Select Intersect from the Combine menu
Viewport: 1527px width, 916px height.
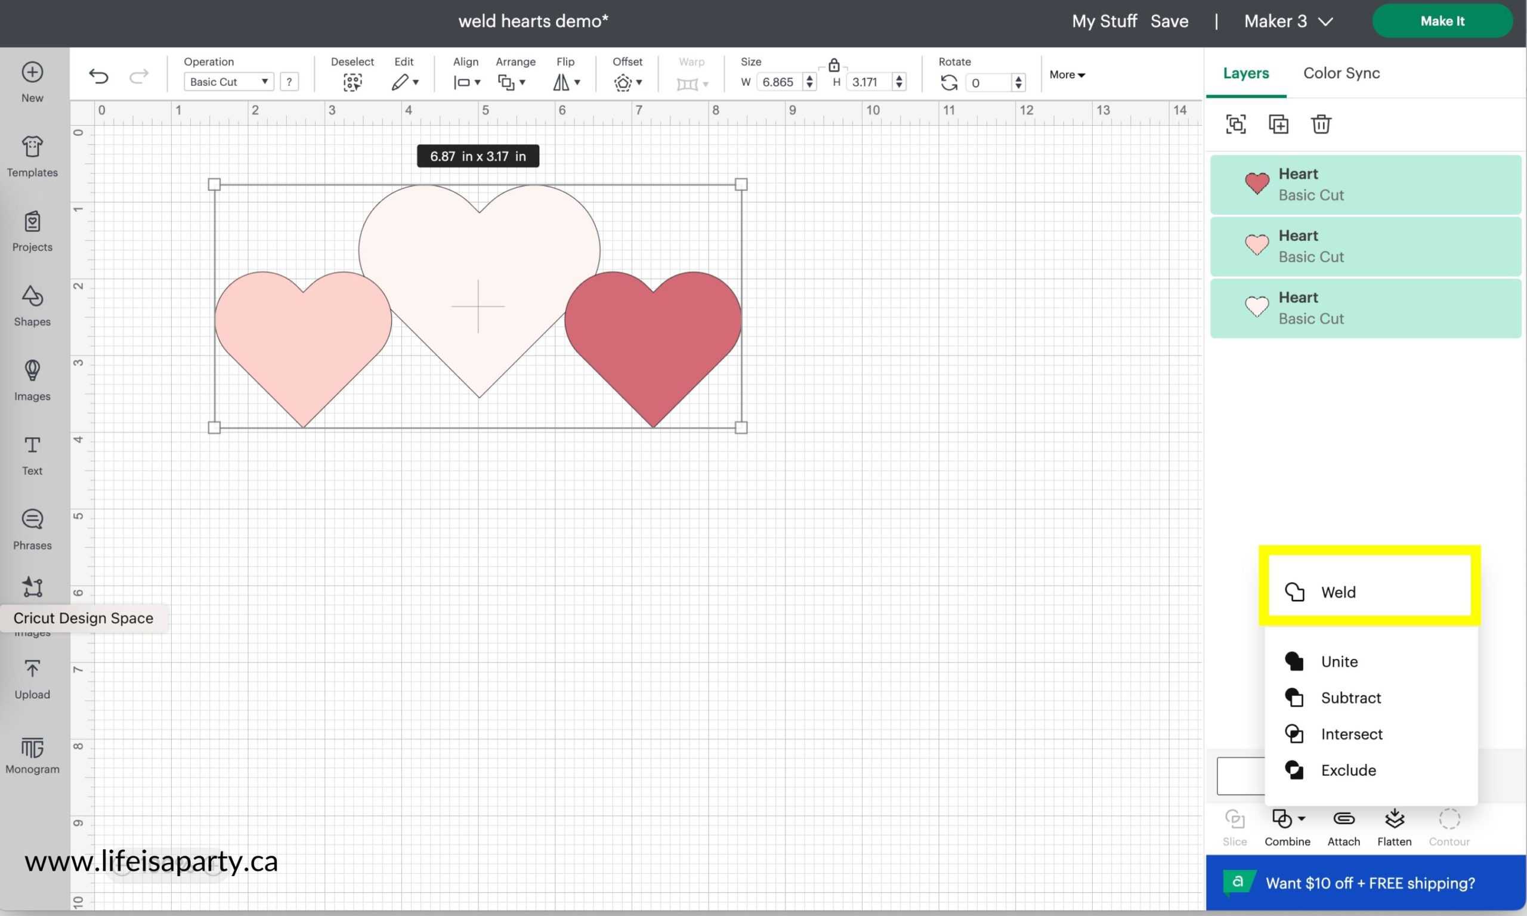(x=1370, y=734)
